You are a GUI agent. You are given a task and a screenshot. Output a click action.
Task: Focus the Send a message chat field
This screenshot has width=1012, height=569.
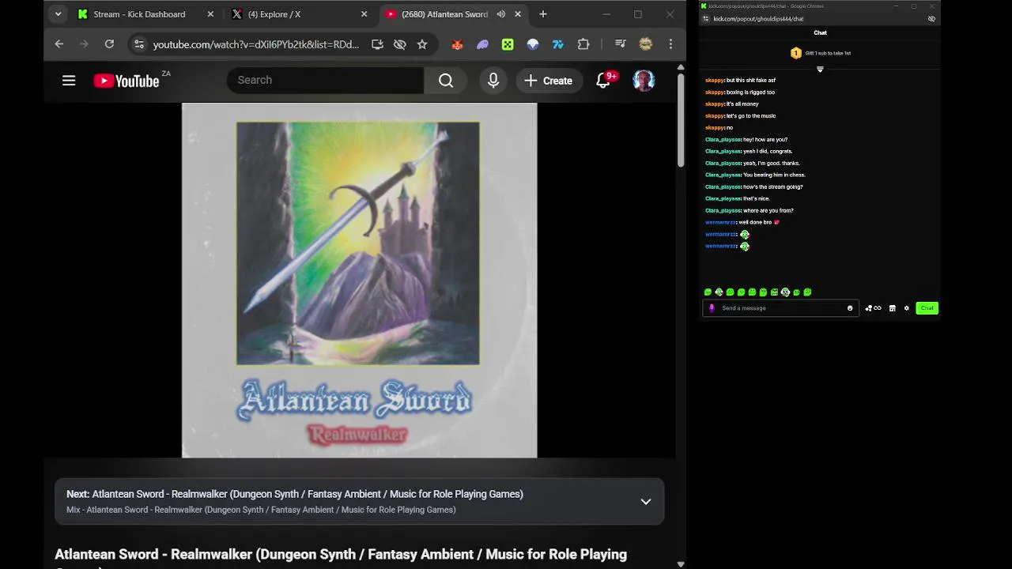(x=781, y=308)
